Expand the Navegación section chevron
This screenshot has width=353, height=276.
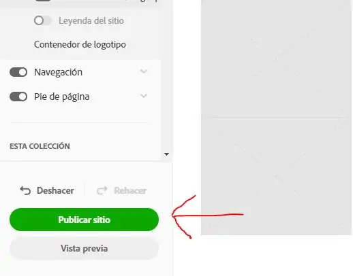tap(144, 71)
